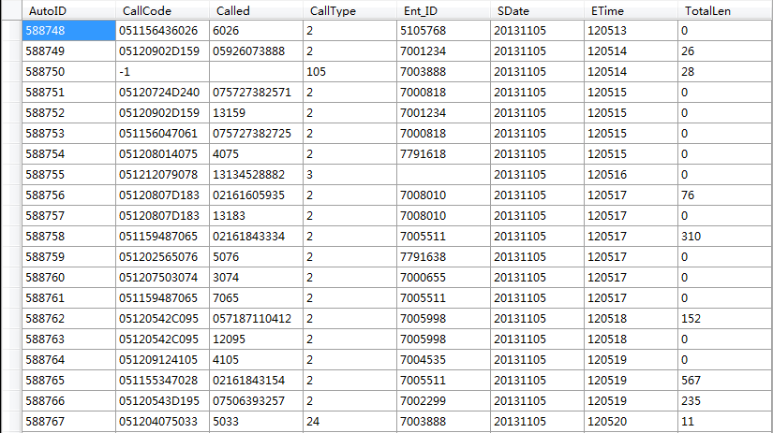
Task: Select CallCode cell 05120543D195
Action: (x=162, y=401)
